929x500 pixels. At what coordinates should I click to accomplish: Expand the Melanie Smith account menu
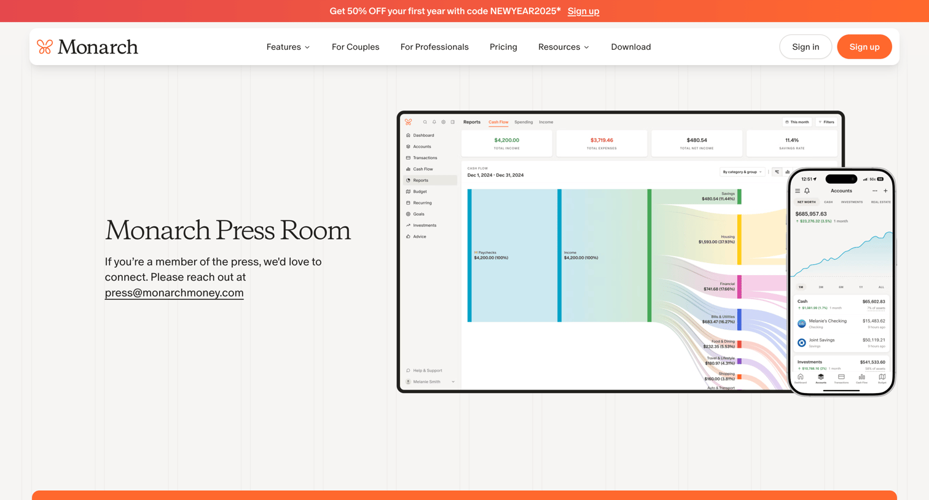pos(430,382)
